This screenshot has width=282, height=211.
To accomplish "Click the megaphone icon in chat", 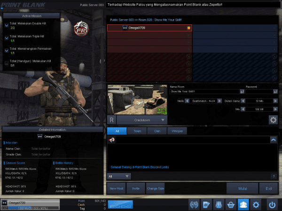I will tap(111, 140).
